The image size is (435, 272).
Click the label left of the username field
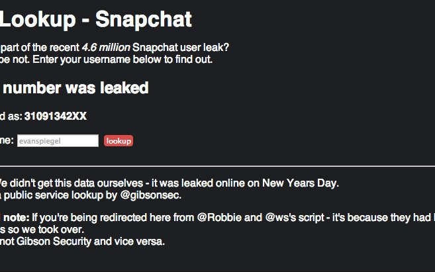click(6, 141)
